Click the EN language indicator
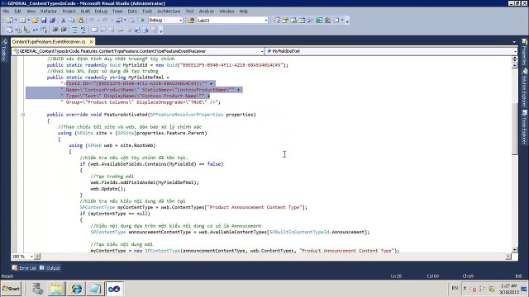 point(455,288)
